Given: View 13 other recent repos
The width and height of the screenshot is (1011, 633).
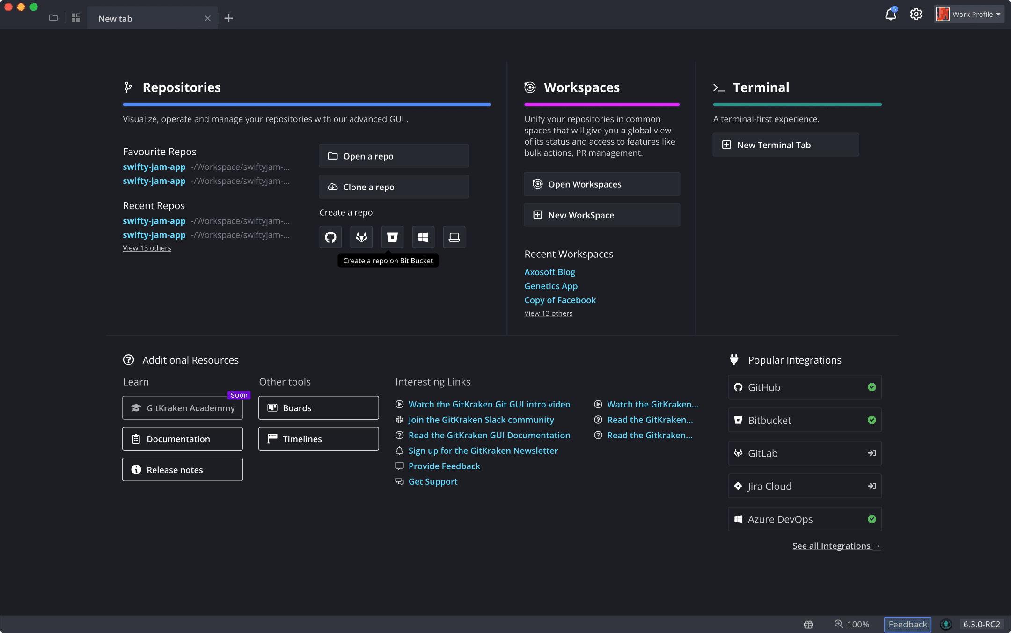Looking at the screenshot, I should coord(147,248).
